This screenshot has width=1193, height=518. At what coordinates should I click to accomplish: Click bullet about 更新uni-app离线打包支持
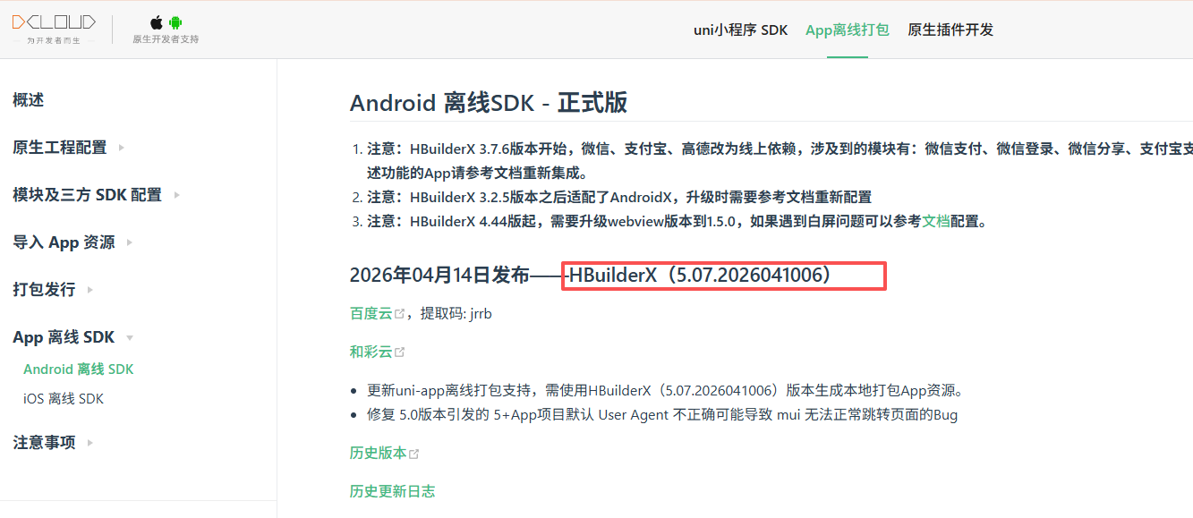point(664,391)
